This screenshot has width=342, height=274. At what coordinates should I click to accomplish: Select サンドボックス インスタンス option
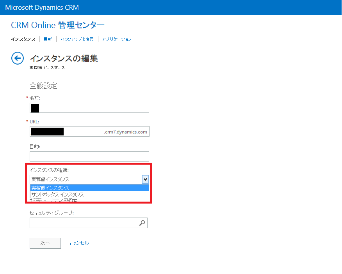(89, 195)
